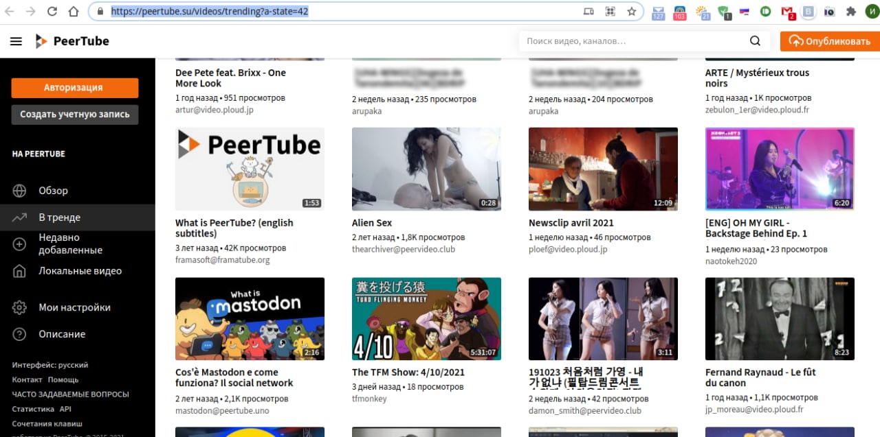Click the plus-circle icon beside Недавно добавленные
The image size is (880, 437).
pyautogui.click(x=19, y=244)
